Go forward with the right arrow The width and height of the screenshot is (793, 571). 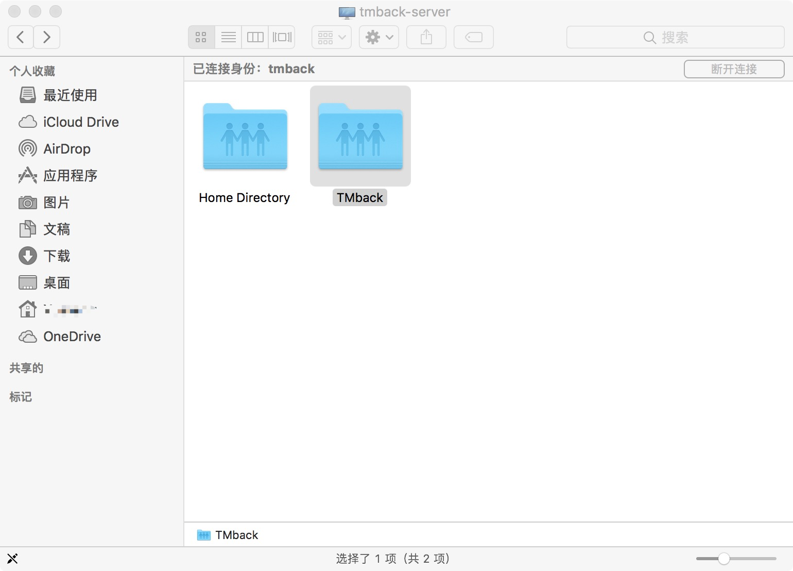point(47,37)
